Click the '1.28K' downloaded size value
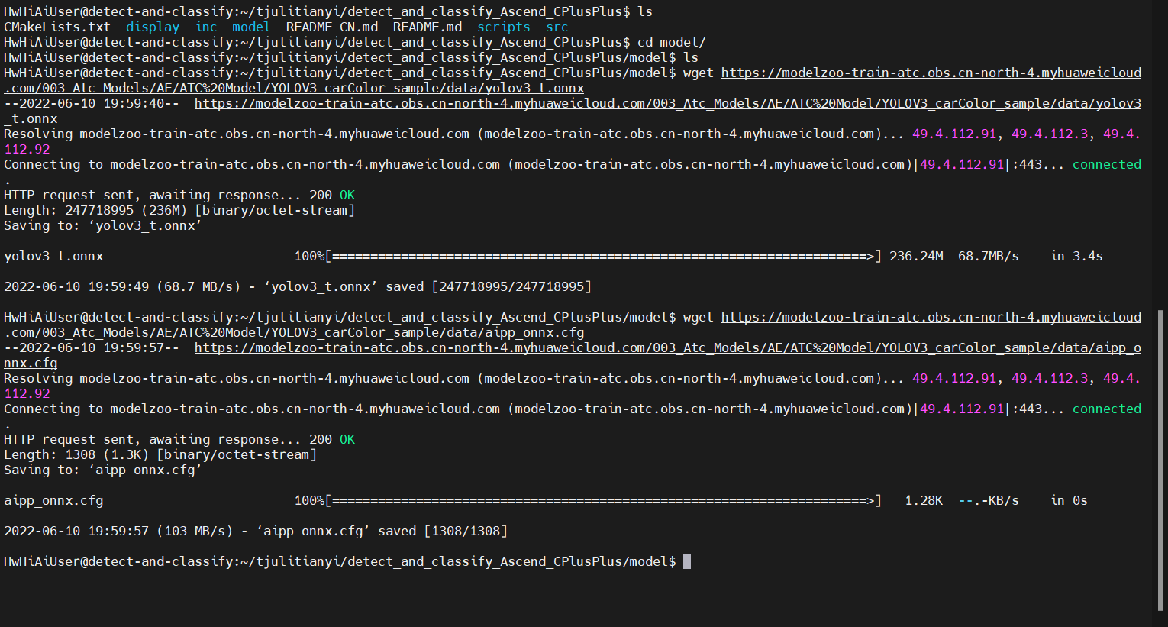The image size is (1168, 627). (x=924, y=501)
